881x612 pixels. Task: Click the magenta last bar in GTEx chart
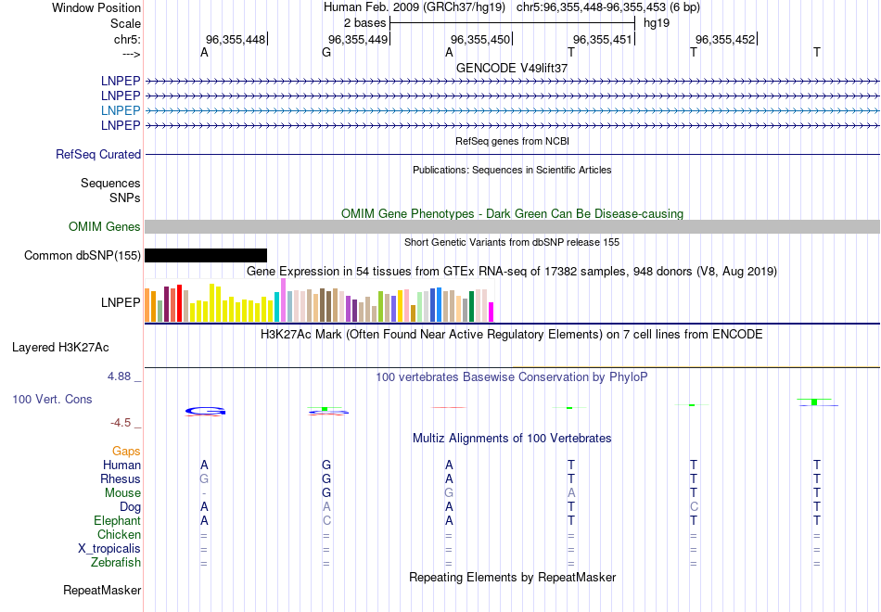[492, 312]
